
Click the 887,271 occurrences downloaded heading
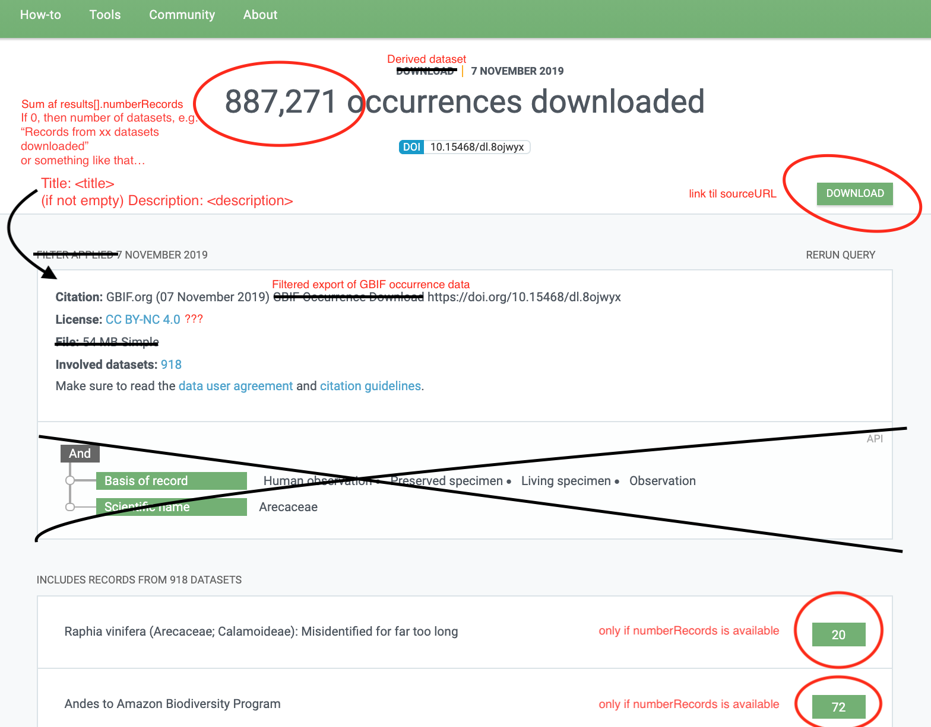coord(464,101)
